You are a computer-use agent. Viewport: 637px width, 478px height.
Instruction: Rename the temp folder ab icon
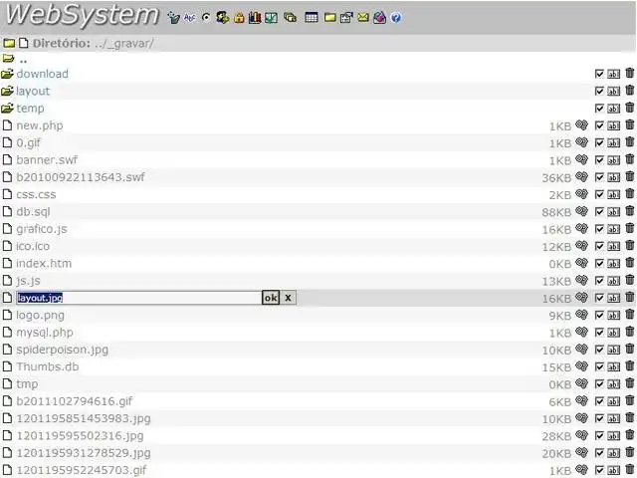click(x=614, y=109)
